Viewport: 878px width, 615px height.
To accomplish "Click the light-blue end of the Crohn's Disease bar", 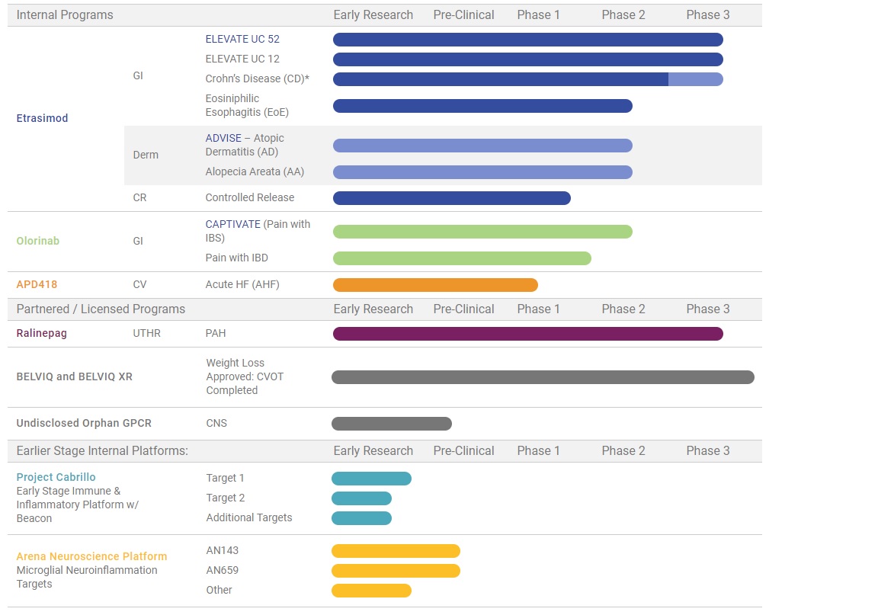I will (x=695, y=79).
